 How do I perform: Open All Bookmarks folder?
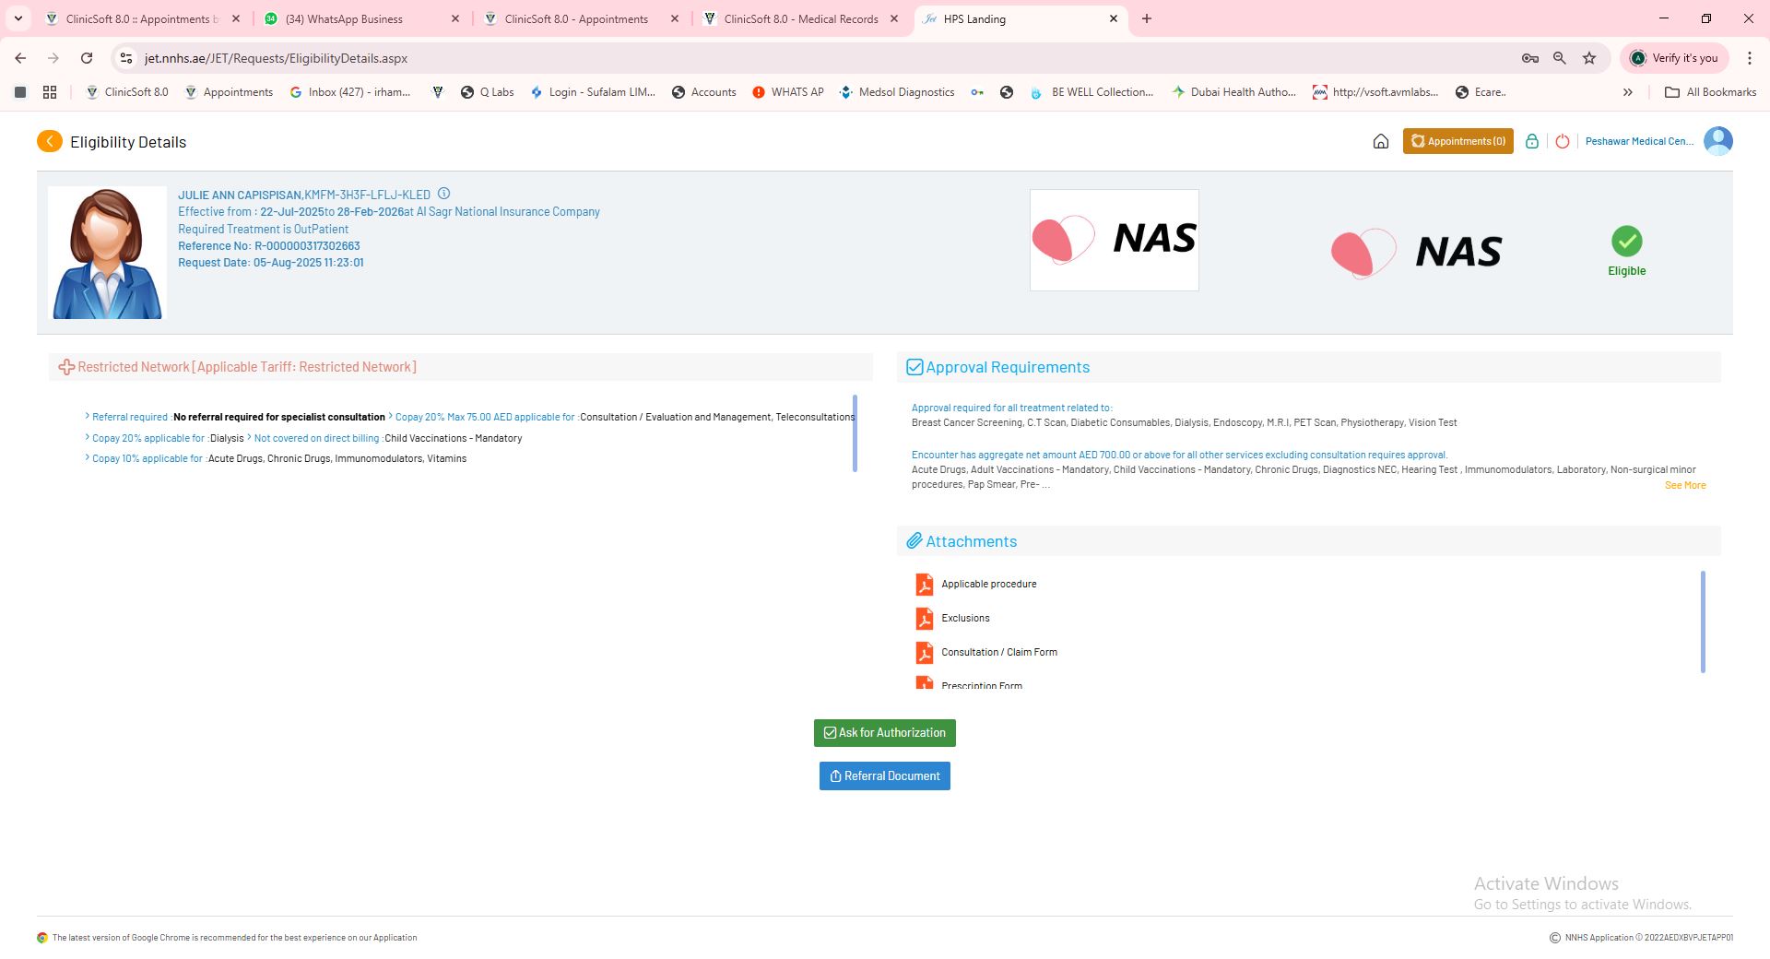tap(1711, 92)
